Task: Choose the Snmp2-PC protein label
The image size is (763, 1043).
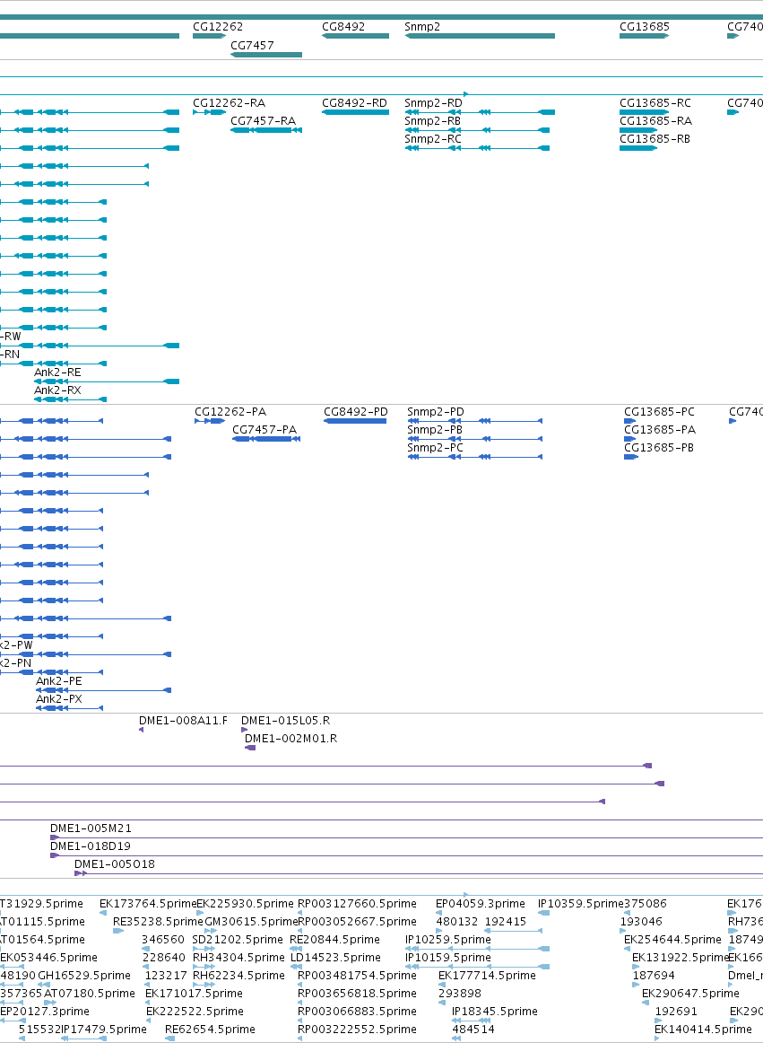Action: (x=436, y=448)
